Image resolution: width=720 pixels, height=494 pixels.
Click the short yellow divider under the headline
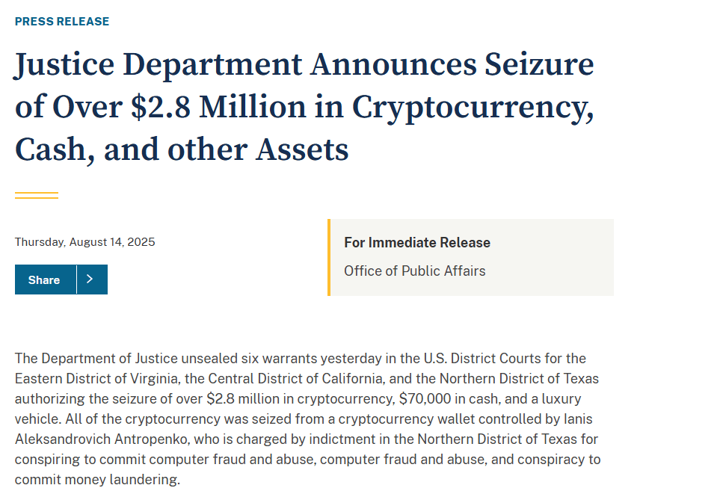37,195
